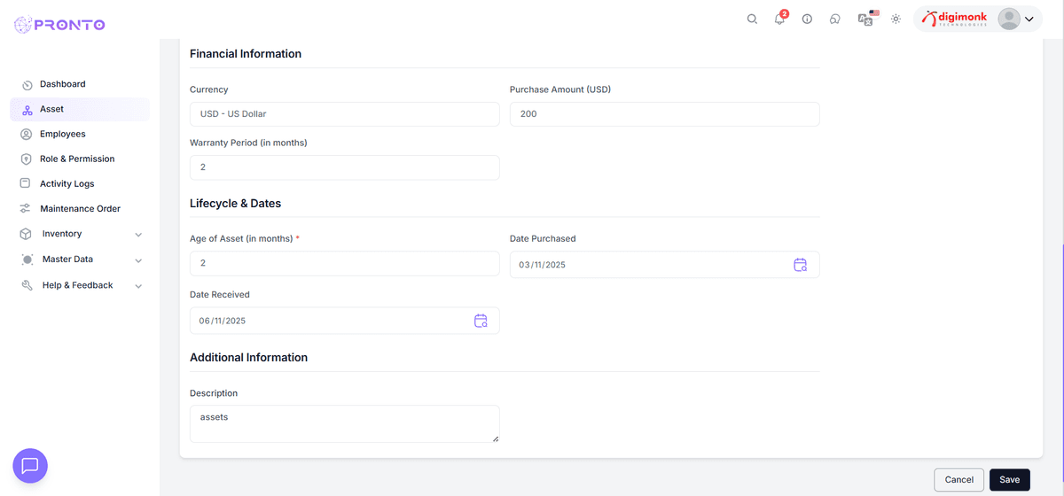Select Employees in the sidebar
This screenshot has height=496, width=1064.
click(x=62, y=134)
